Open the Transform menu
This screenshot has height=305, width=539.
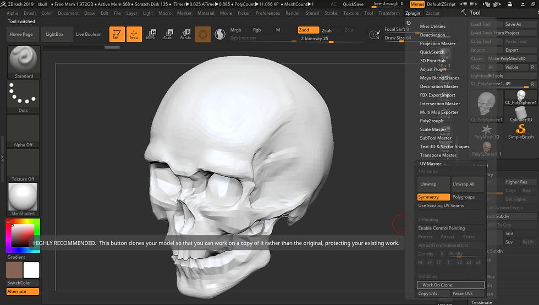click(x=389, y=13)
